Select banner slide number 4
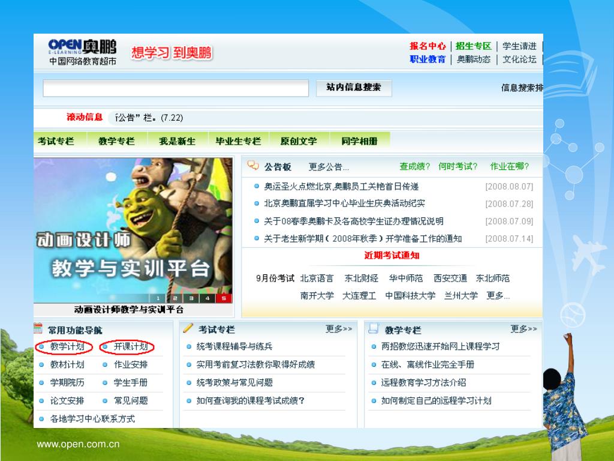Image resolution: width=614 pixels, height=461 pixels. [x=207, y=298]
